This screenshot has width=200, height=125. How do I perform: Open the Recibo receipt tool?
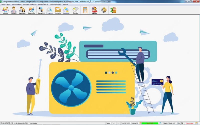click(75, 10)
